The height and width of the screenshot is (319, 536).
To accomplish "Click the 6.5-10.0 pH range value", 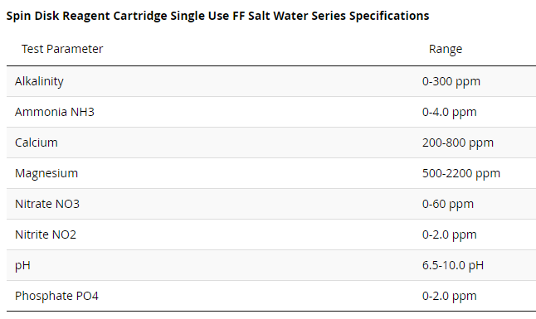I will click(x=453, y=265).
